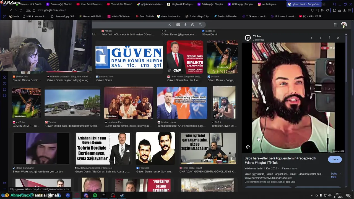Open 'CHP ADAYI GÜVEN DEMİR' Ereğli Haber result
354x199 pixels.
point(208,172)
